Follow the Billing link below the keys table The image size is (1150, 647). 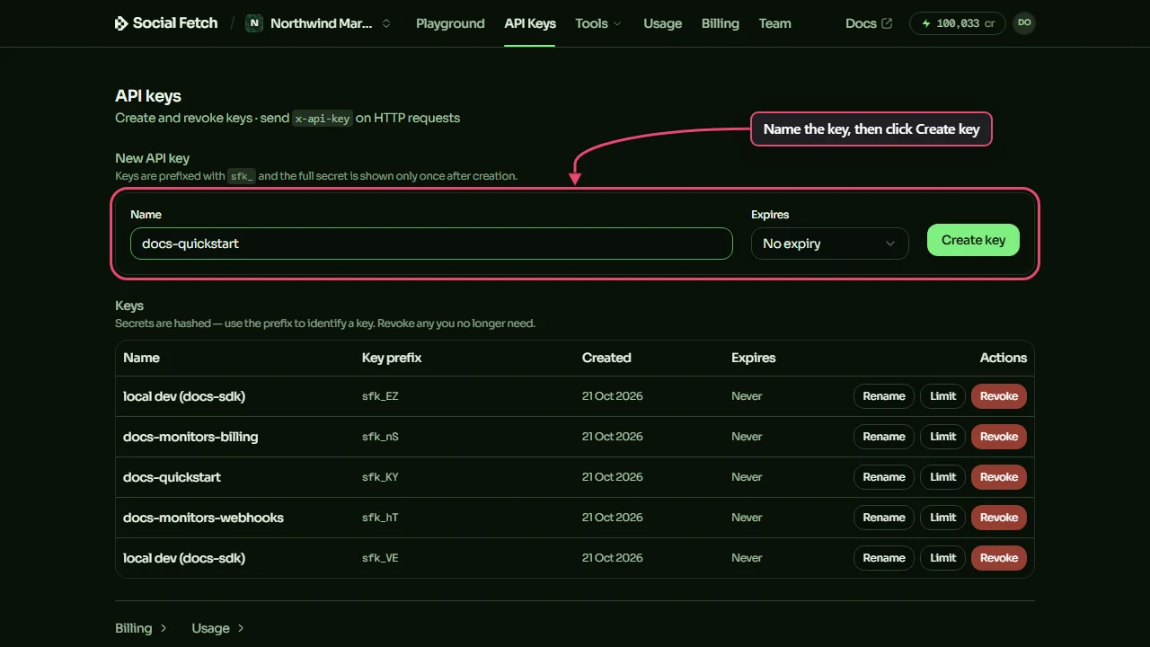pyautogui.click(x=141, y=628)
